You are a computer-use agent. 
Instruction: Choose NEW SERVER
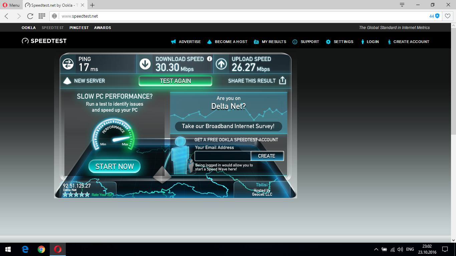coord(84,81)
